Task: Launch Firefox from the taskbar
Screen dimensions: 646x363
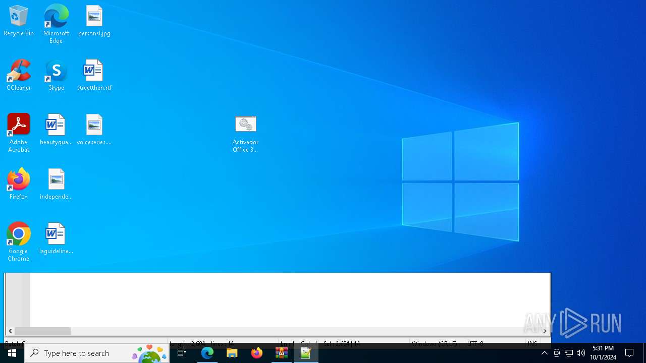Action: [x=257, y=353]
